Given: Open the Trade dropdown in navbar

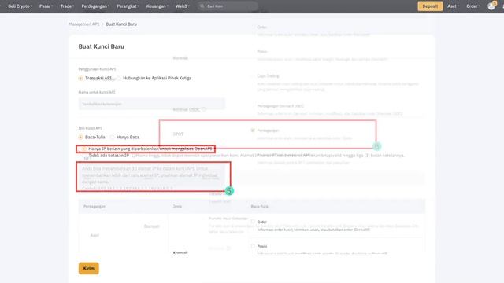Looking at the screenshot, I should 67,6.
